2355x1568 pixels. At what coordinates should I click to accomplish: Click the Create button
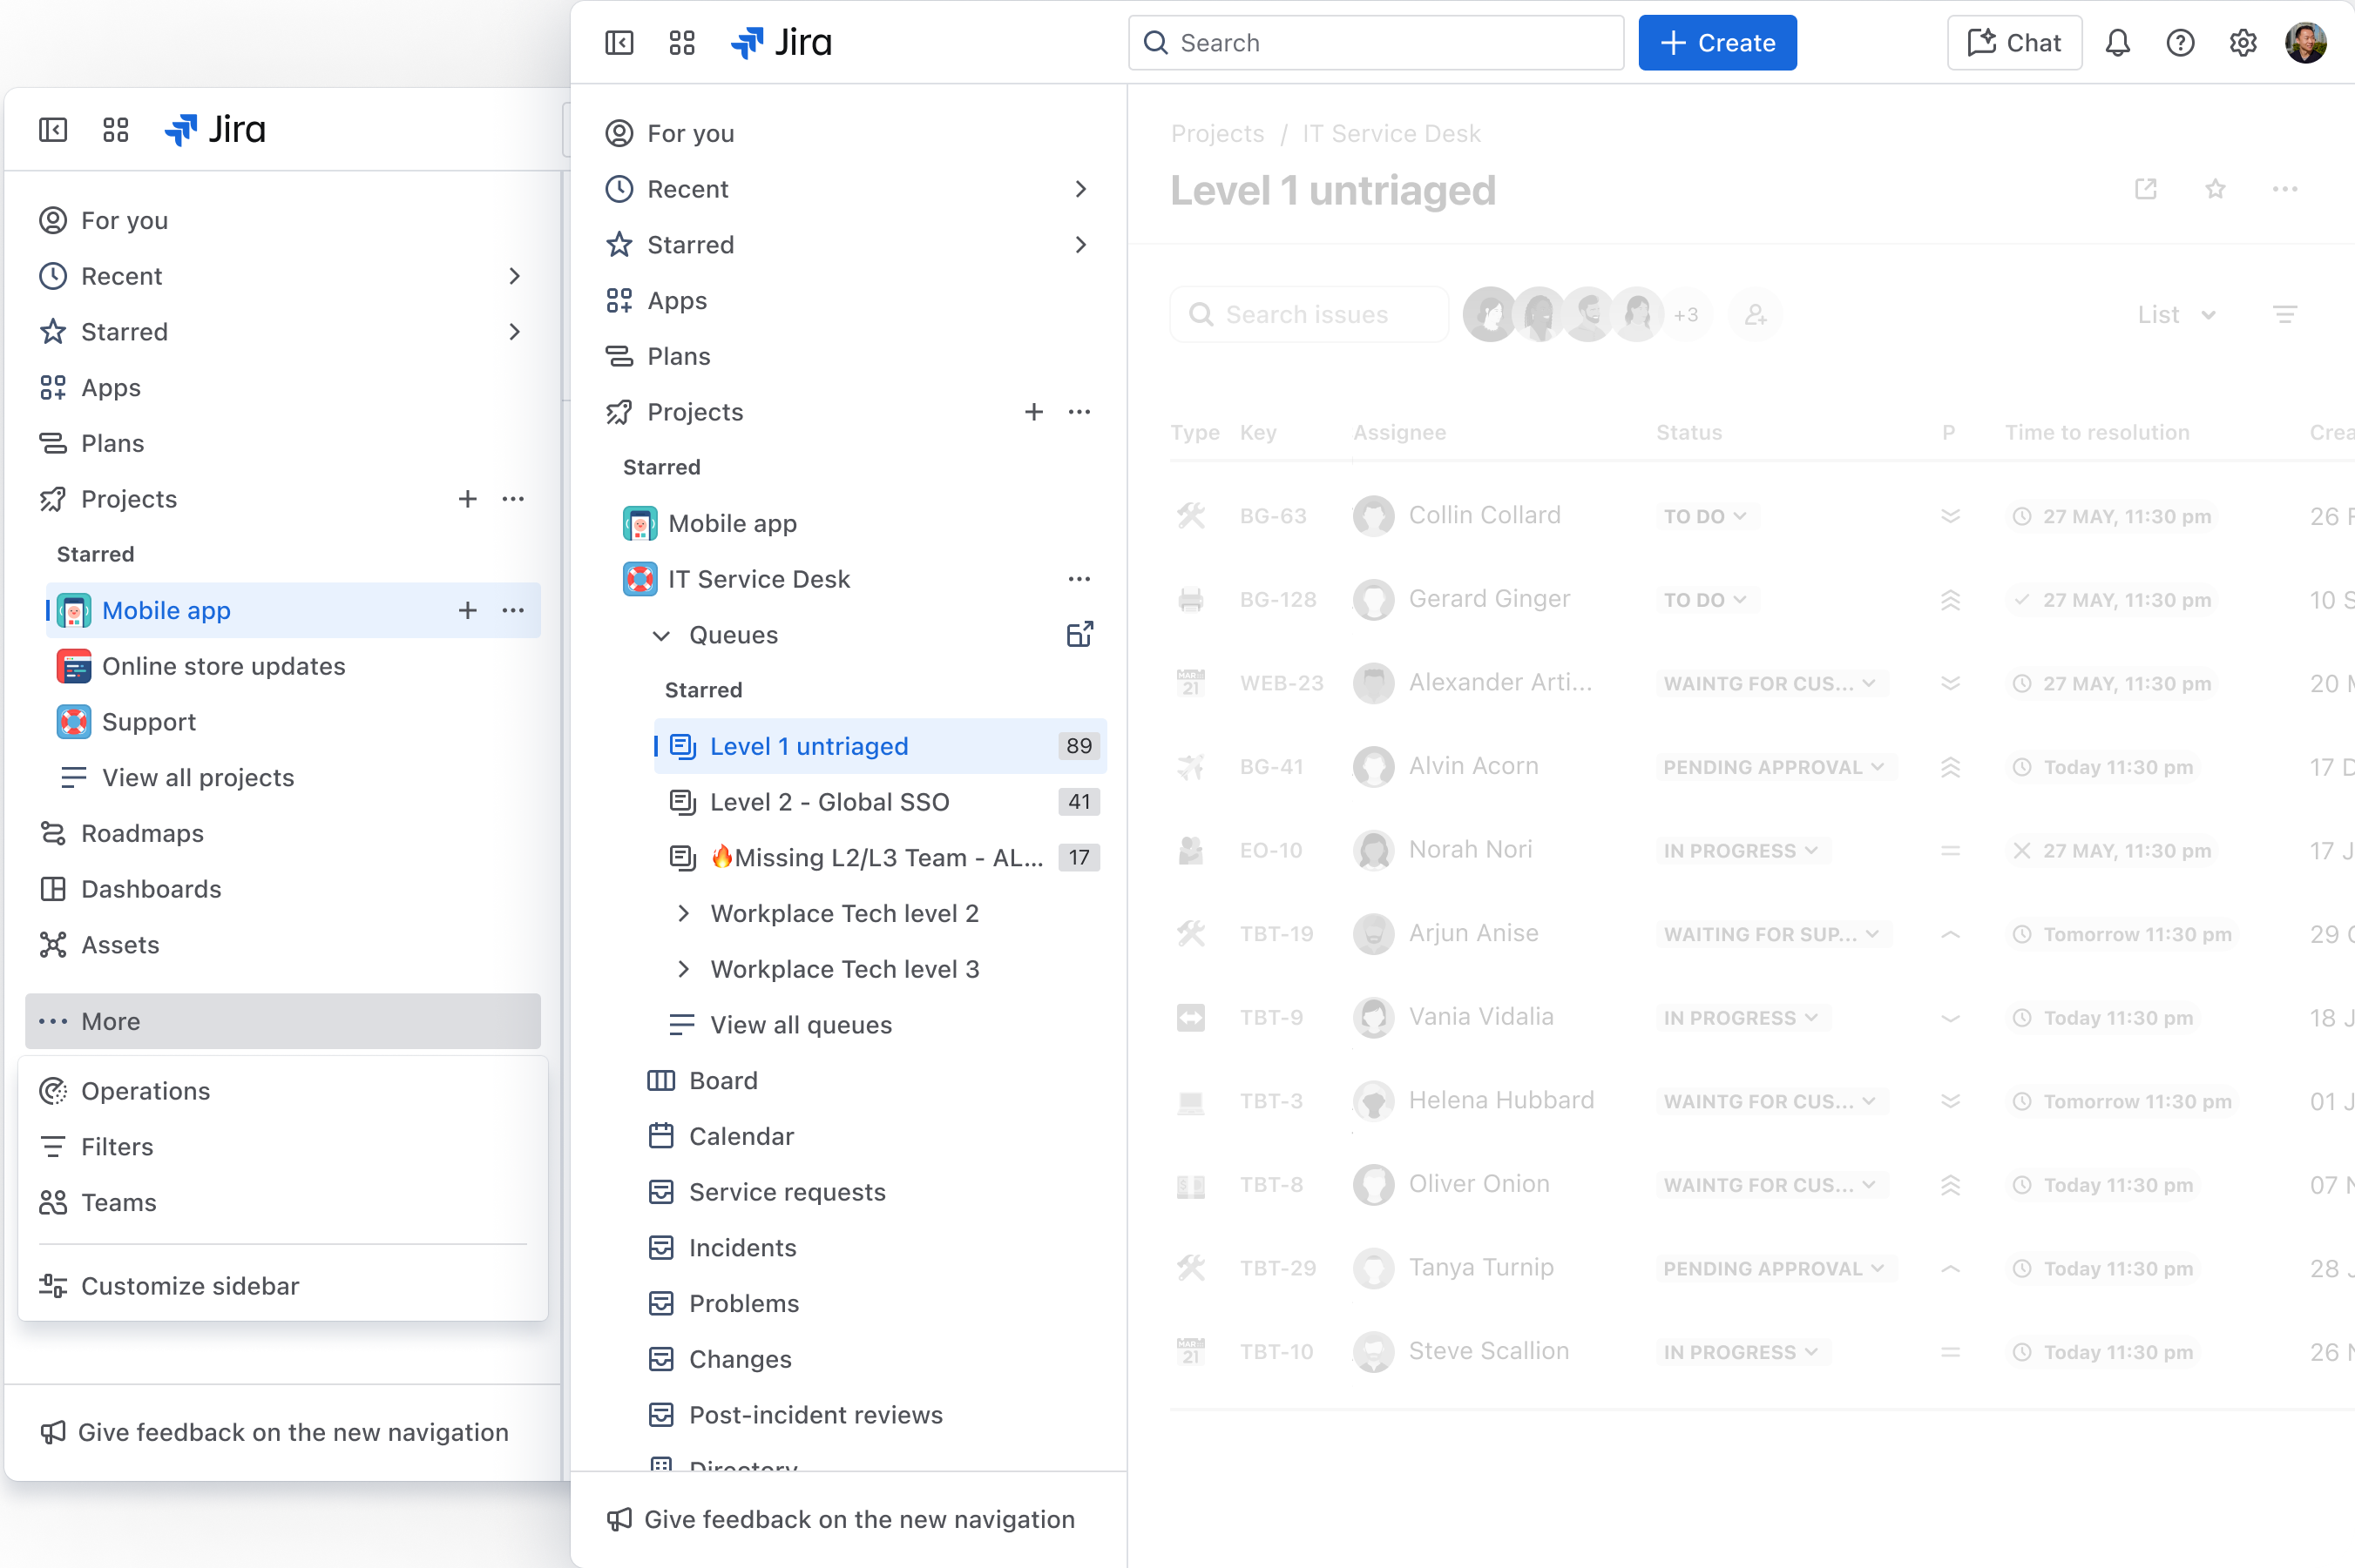1716,43
